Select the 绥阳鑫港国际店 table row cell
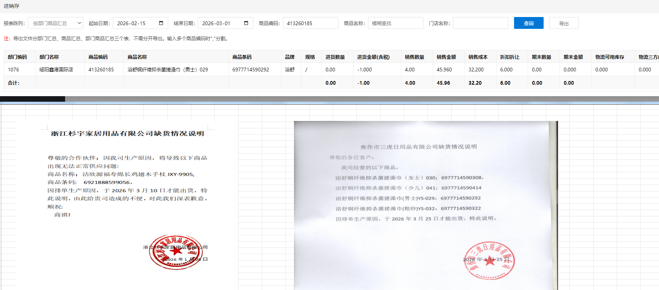Viewport: 659px width, 290px height. click(56, 70)
